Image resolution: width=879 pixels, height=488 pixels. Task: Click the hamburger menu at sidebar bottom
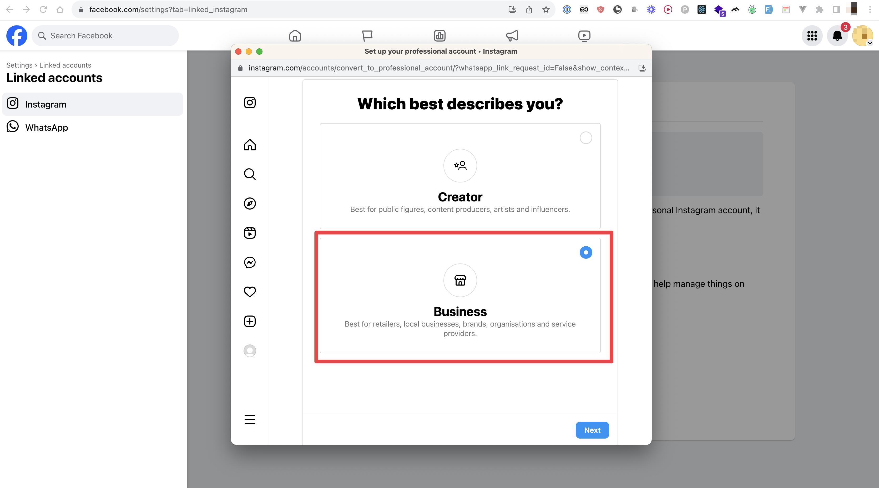tap(250, 419)
